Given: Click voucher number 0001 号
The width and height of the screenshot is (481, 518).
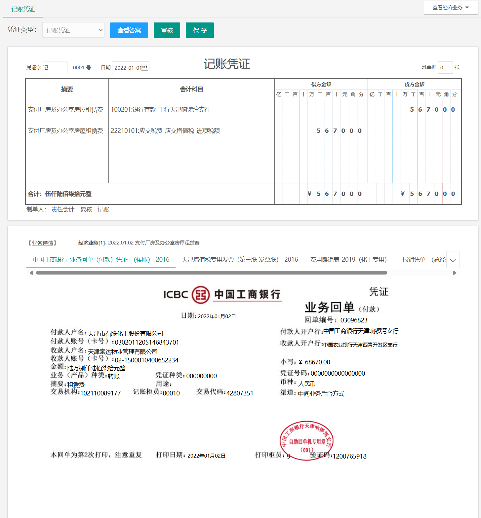Looking at the screenshot, I should 82,68.
